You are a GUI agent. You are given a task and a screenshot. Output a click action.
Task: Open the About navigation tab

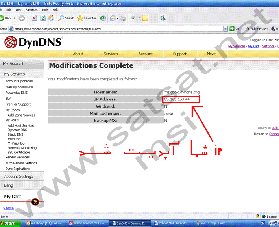point(78,54)
